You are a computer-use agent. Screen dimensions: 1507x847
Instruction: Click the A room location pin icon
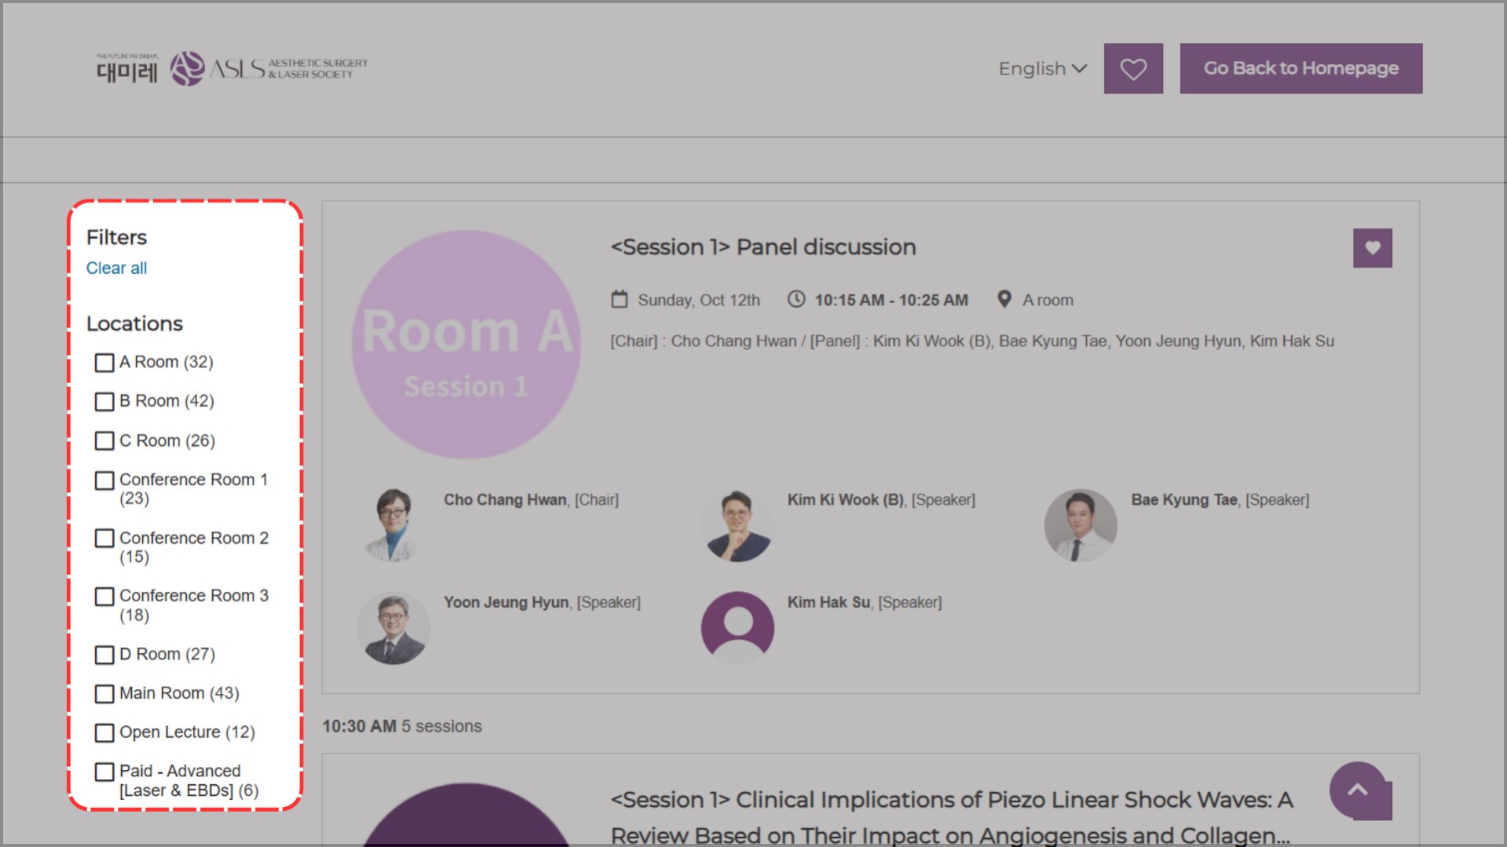[x=1004, y=299]
